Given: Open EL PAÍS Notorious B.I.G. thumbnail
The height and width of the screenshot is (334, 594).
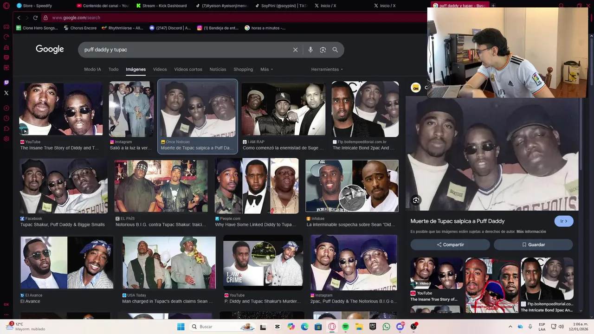Looking at the screenshot, I should point(161,186).
